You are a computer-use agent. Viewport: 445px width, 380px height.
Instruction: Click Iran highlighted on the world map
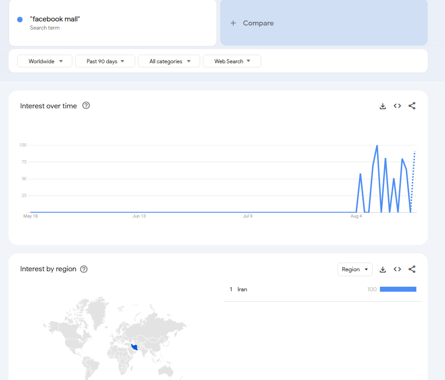[135, 347]
